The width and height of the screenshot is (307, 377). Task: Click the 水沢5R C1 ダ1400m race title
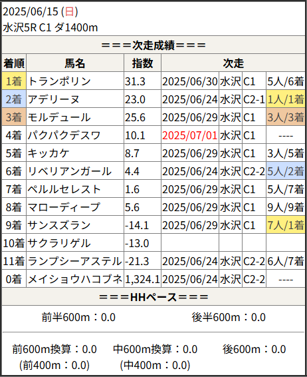(x=51, y=27)
